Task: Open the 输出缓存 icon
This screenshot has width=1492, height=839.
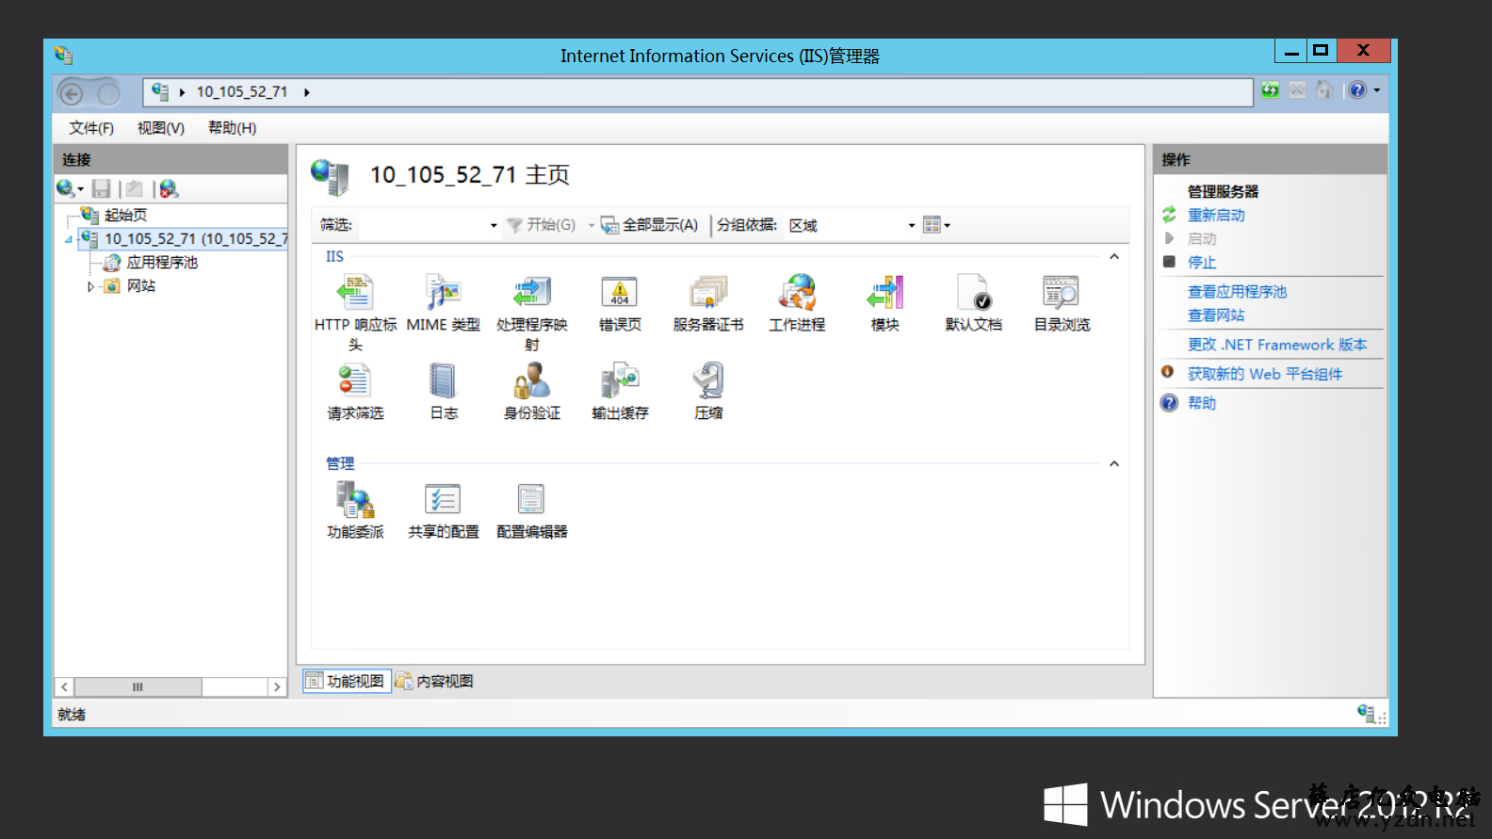Action: point(620,381)
